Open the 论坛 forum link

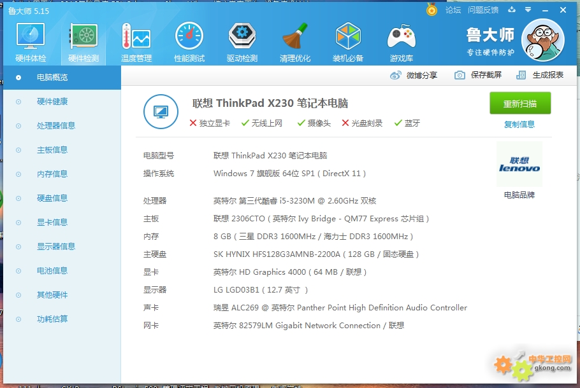pyautogui.click(x=453, y=10)
